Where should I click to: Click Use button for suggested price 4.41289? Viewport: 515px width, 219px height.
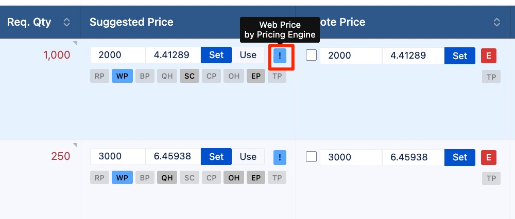(248, 55)
